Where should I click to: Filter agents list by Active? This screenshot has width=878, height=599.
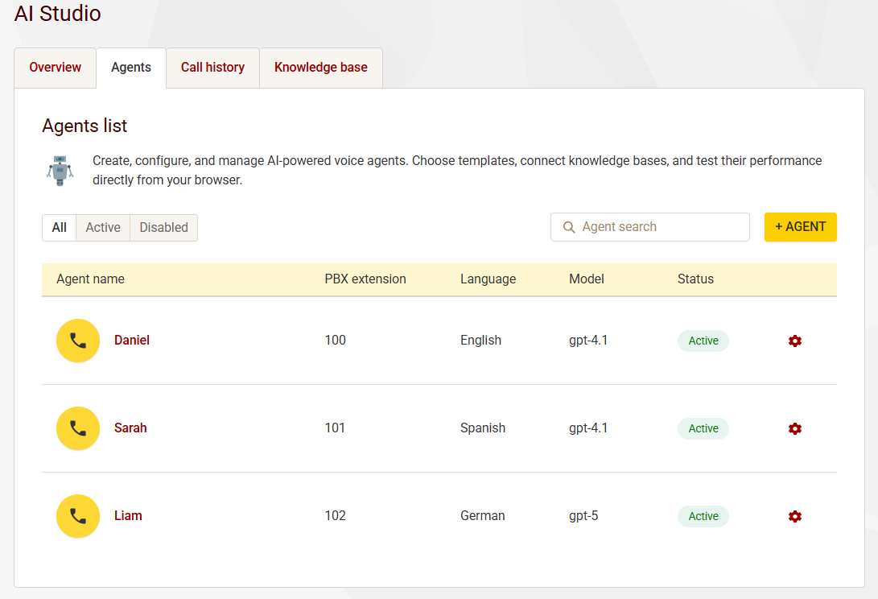click(103, 228)
